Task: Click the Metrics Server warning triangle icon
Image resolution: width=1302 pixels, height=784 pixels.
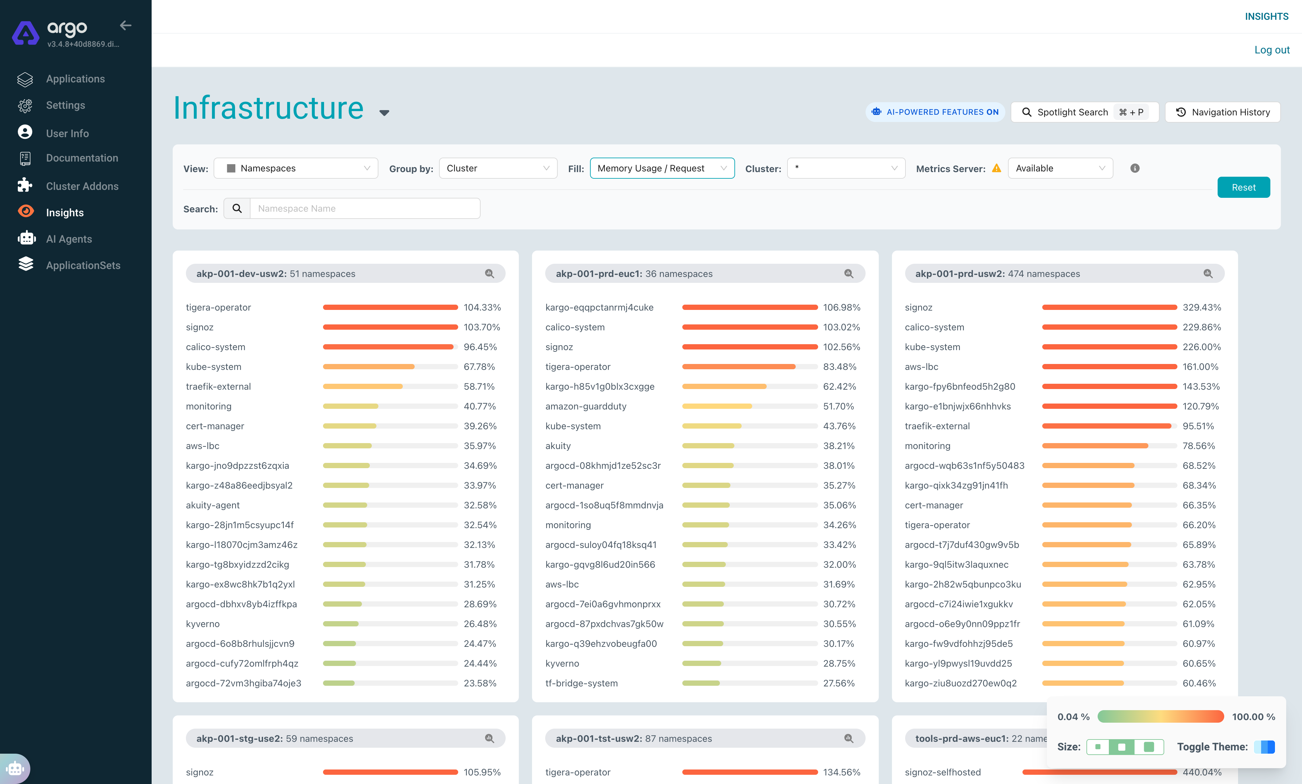Action: coord(997,168)
